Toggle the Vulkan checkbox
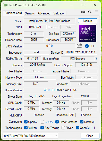This screenshot has width=102, height=141. point(26,128)
